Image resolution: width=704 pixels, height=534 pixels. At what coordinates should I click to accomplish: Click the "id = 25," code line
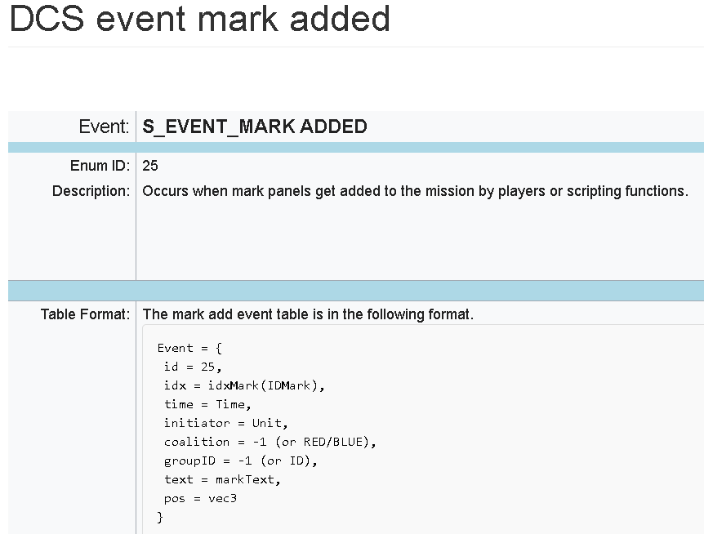[x=193, y=367]
